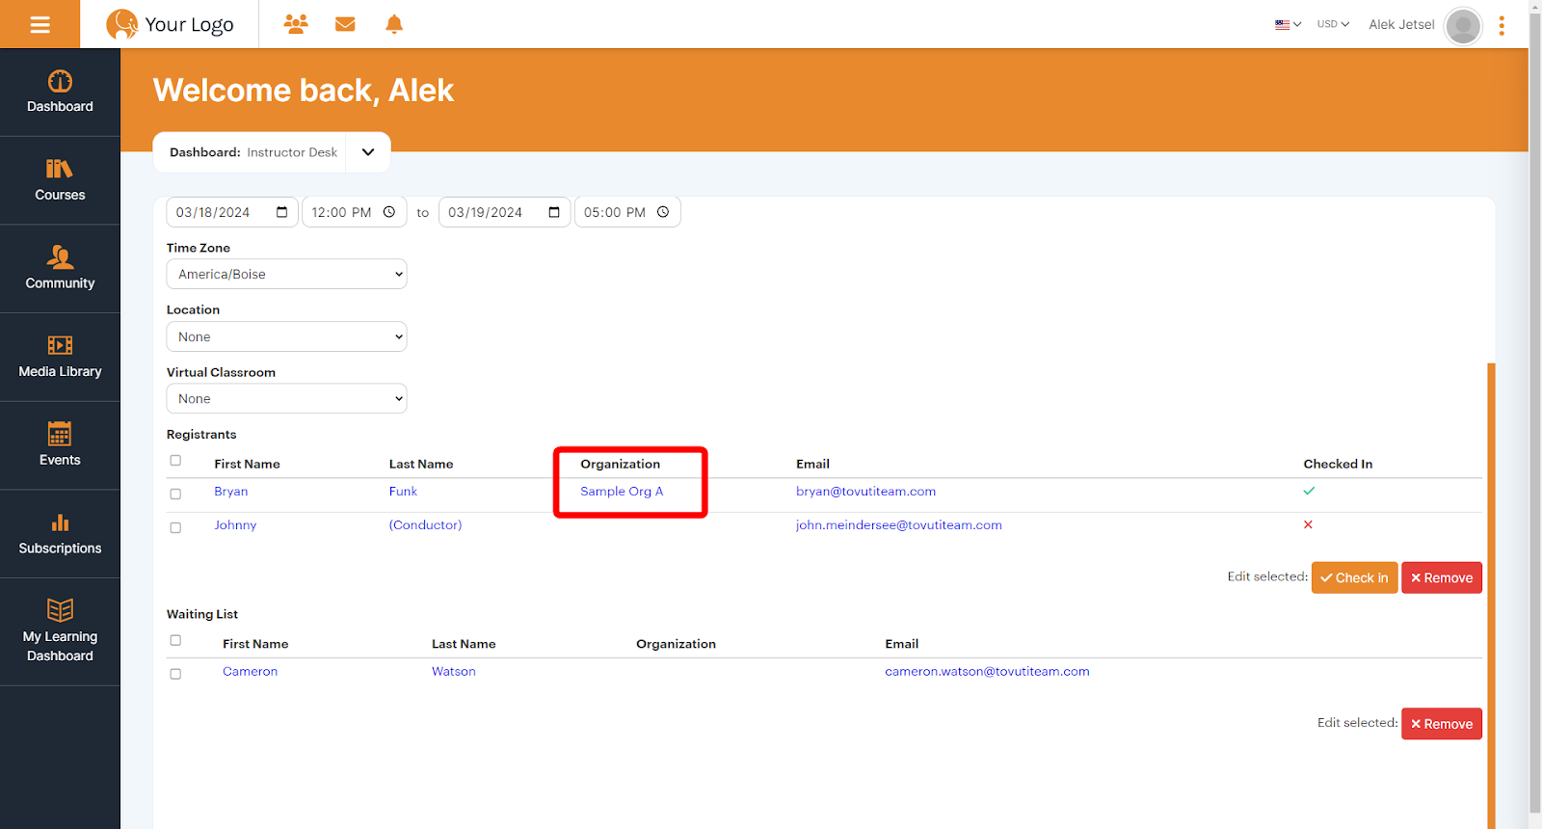Open Watson last name link
The height and width of the screenshot is (829, 1542).
[454, 672]
